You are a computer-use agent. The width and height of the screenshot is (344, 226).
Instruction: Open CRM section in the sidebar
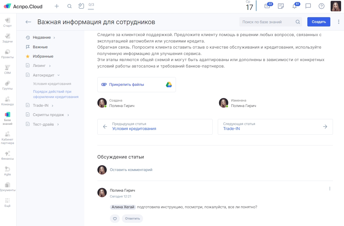8,70
